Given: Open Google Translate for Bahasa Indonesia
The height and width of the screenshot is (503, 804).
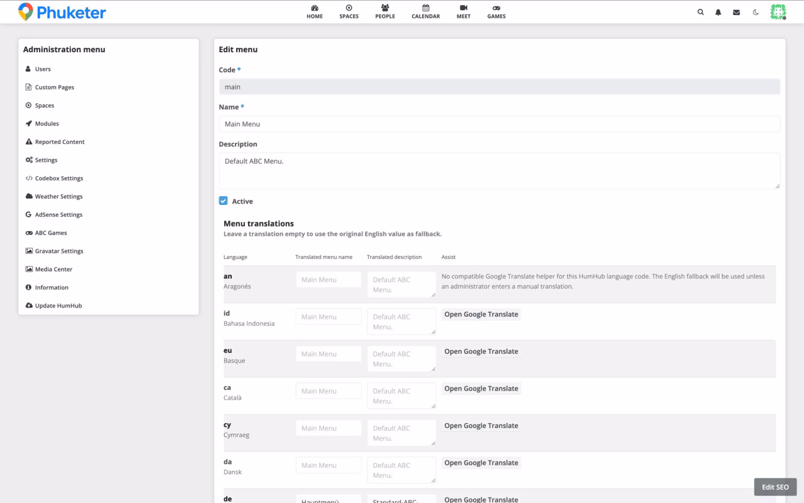Looking at the screenshot, I should pyautogui.click(x=481, y=314).
